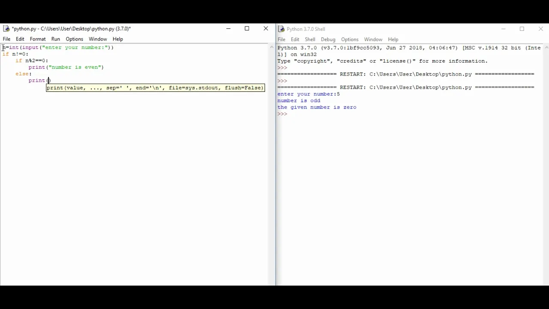549x309 pixels.
Task: Open the Edit menu in Python Shell
Action: click(295, 39)
